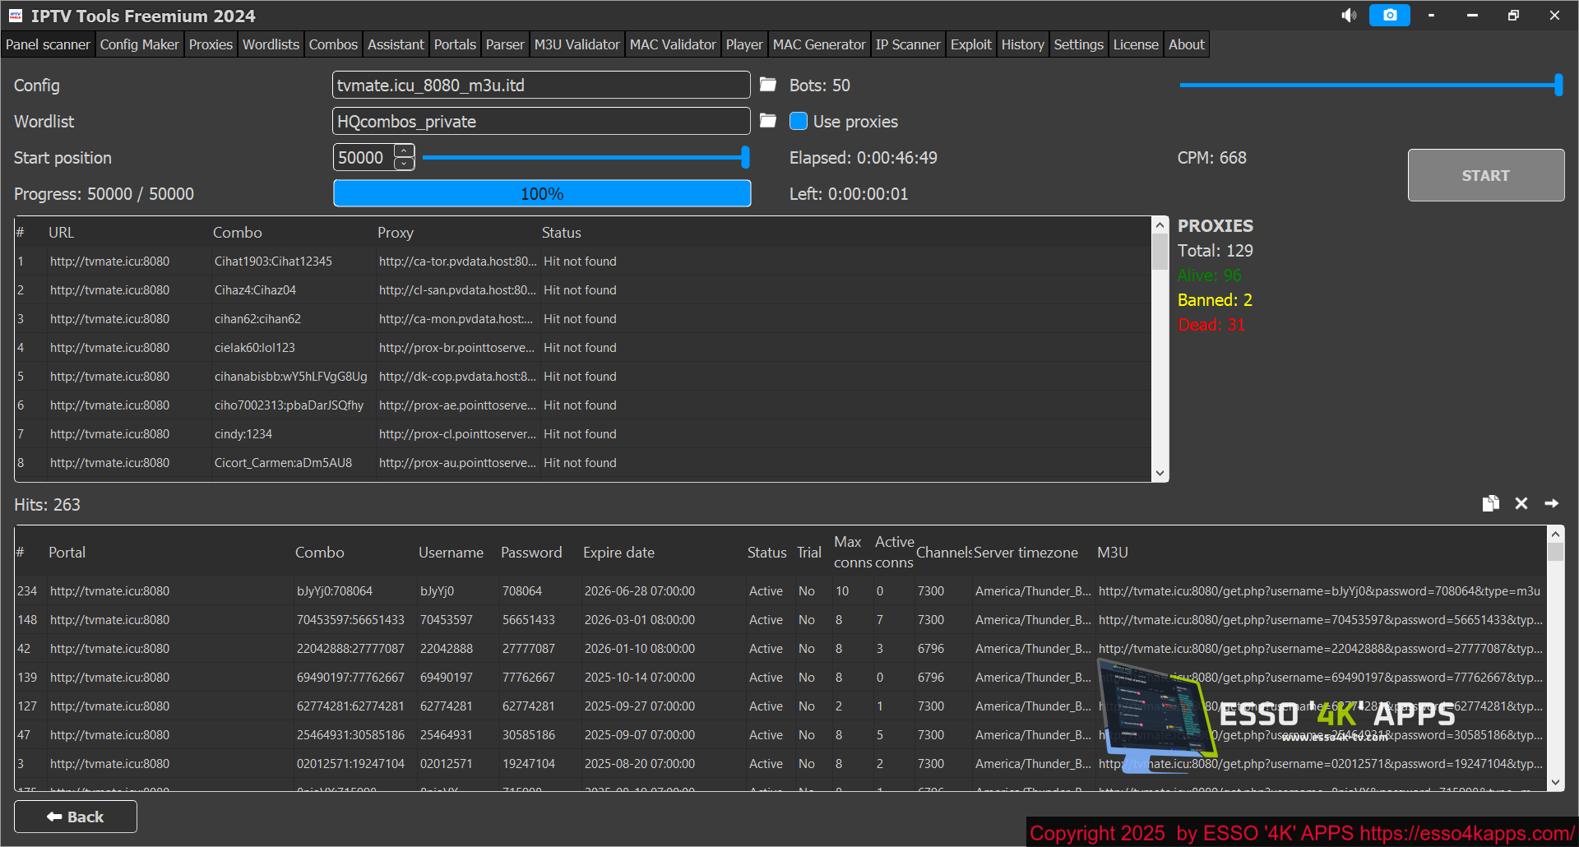Select hit row combo 62774281:62774281
Viewport: 1579px width, 847px height.
pyautogui.click(x=780, y=706)
